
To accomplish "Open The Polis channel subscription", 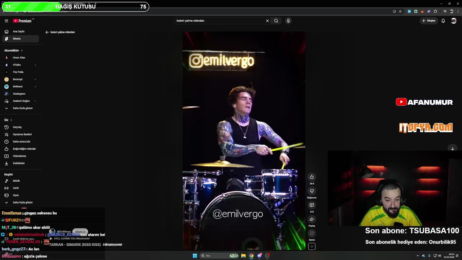I will tap(21, 72).
